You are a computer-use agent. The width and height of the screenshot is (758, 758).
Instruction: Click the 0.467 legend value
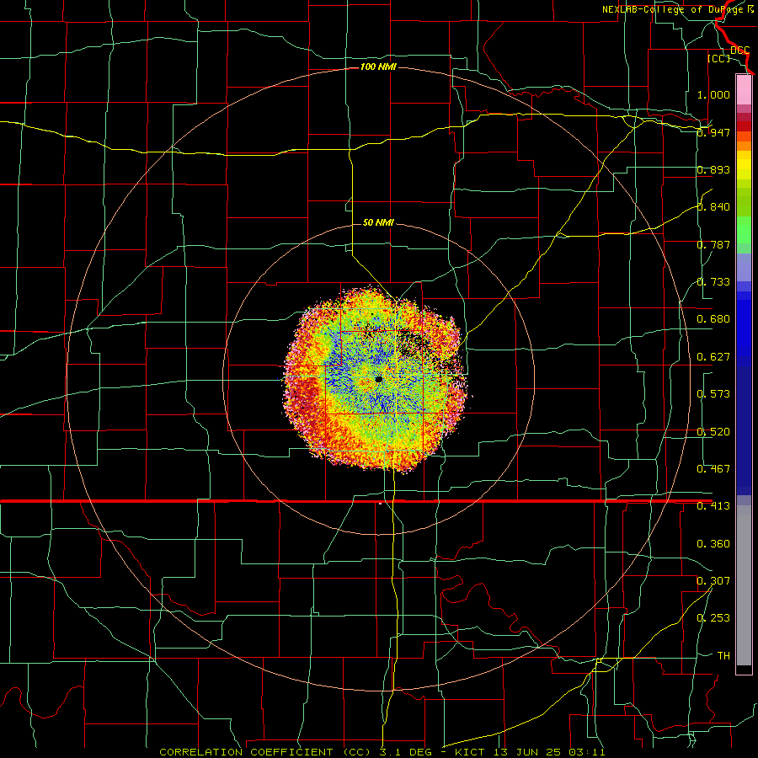[713, 469]
